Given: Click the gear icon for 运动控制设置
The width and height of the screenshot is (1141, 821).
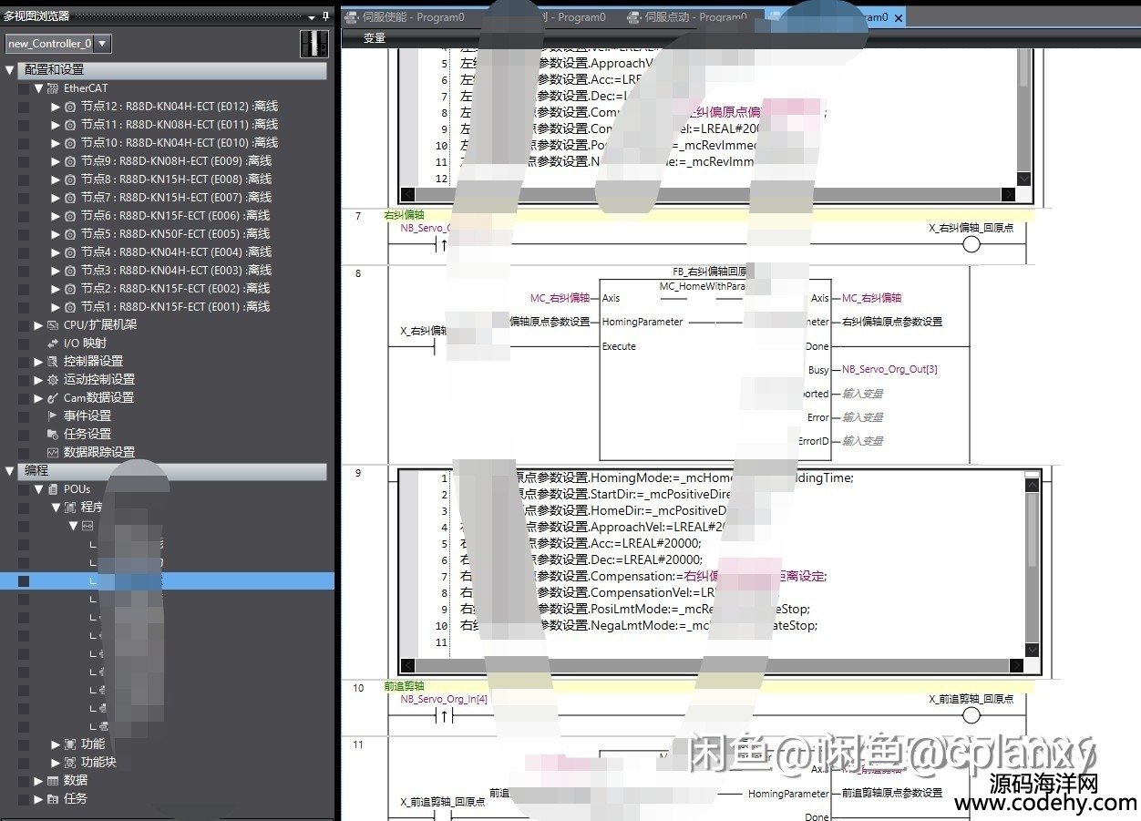Looking at the screenshot, I should pyautogui.click(x=53, y=380).
